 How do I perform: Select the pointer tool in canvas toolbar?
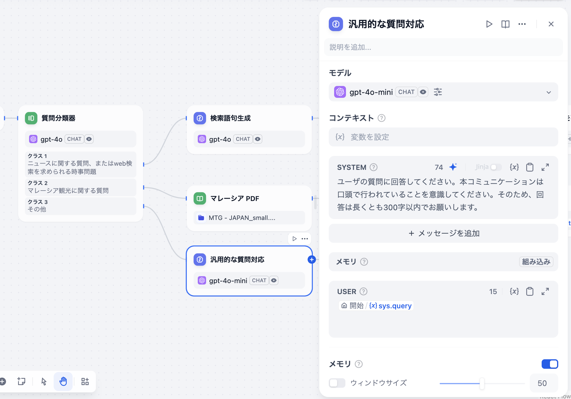44,382
